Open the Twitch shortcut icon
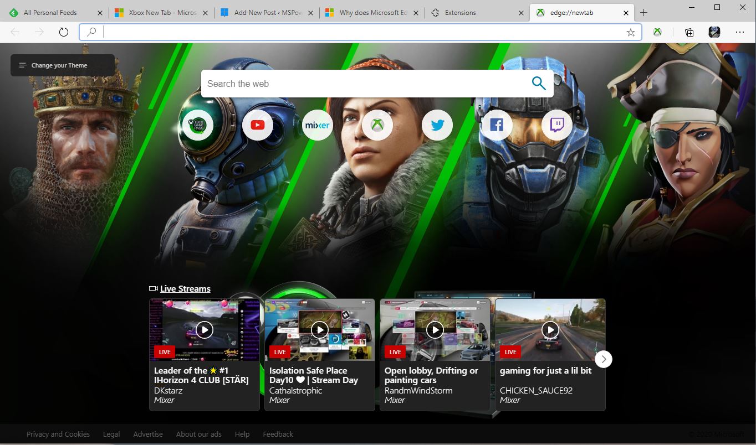The height and width of the screenshot is (445, 756). tap(556, 125)
